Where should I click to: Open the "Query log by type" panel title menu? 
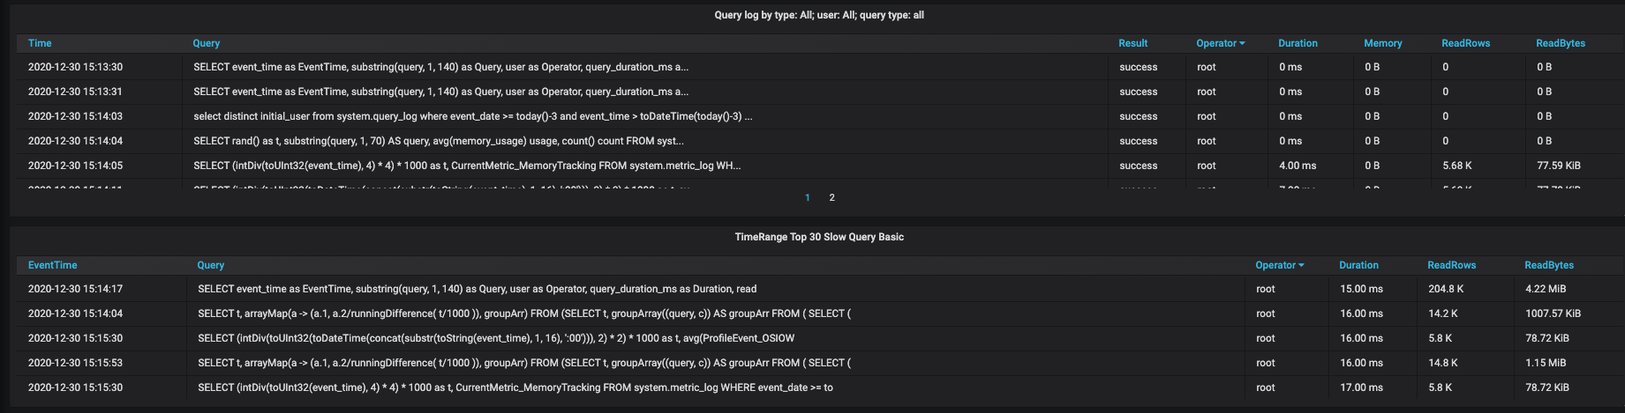pos(818,15)
